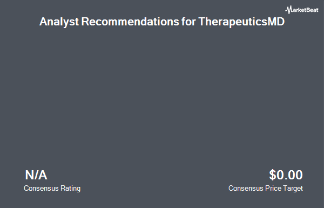Select the word "Rating" under N/A
This screenshot has width=324, height=208.
(x=70, y=189)
